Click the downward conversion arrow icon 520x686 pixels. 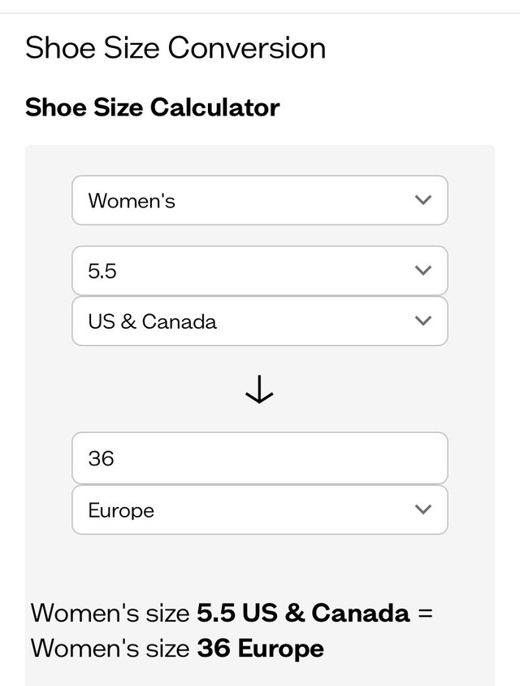coord(259,391)
